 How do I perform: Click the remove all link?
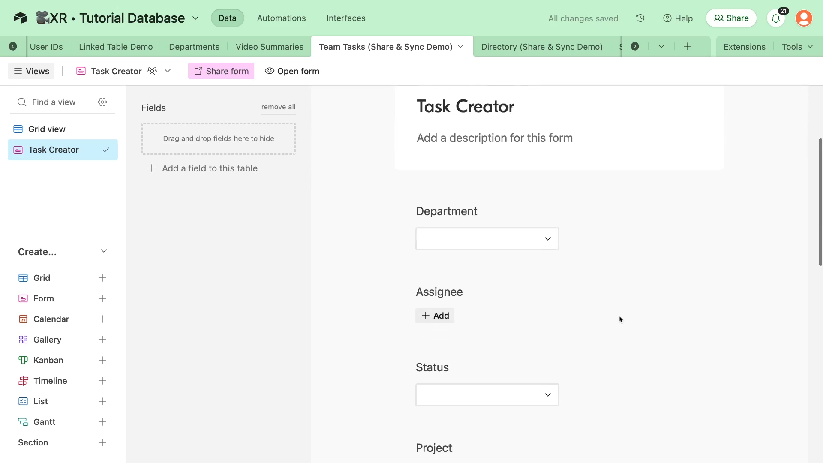(x=278, y=107)
